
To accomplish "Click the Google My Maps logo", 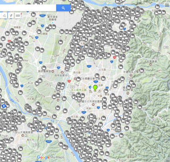I will 51,157.
